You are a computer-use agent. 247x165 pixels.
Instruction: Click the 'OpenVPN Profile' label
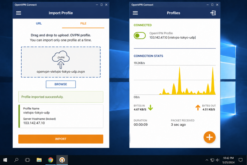[x=161, y=33]
